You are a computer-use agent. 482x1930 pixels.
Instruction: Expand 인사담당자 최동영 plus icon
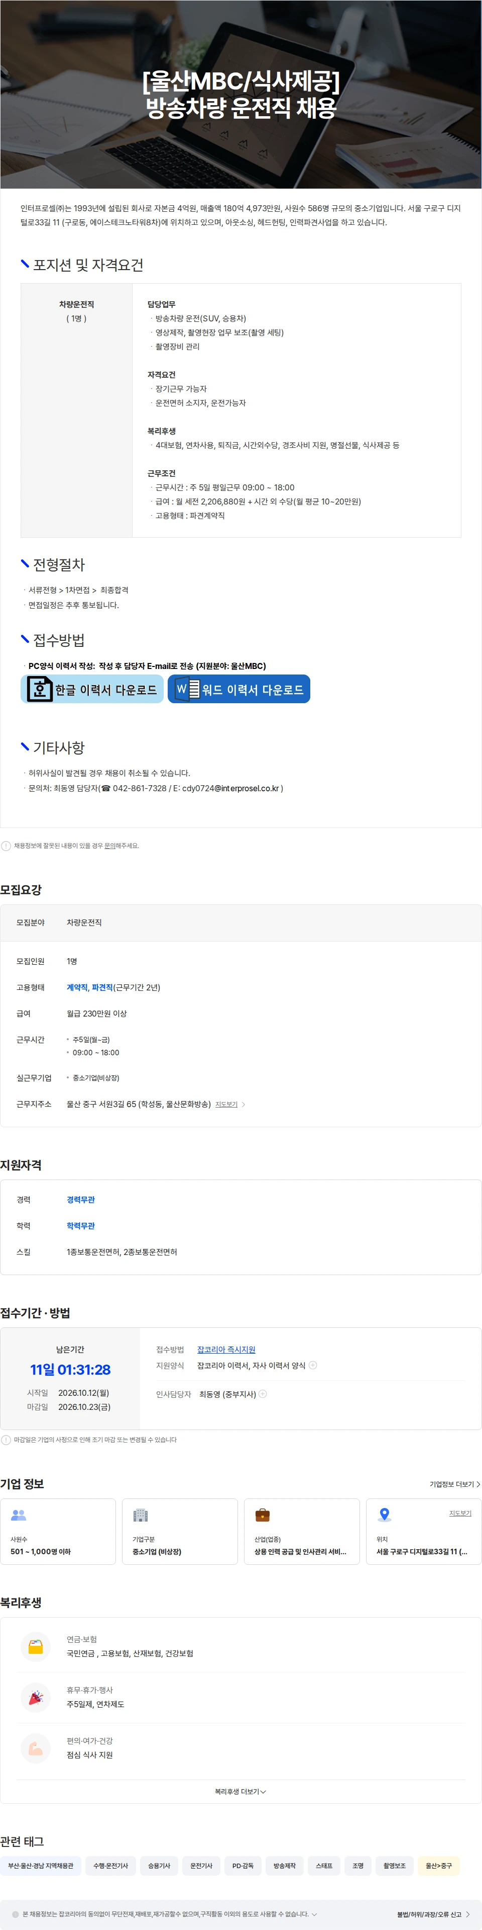[262, 1394]
